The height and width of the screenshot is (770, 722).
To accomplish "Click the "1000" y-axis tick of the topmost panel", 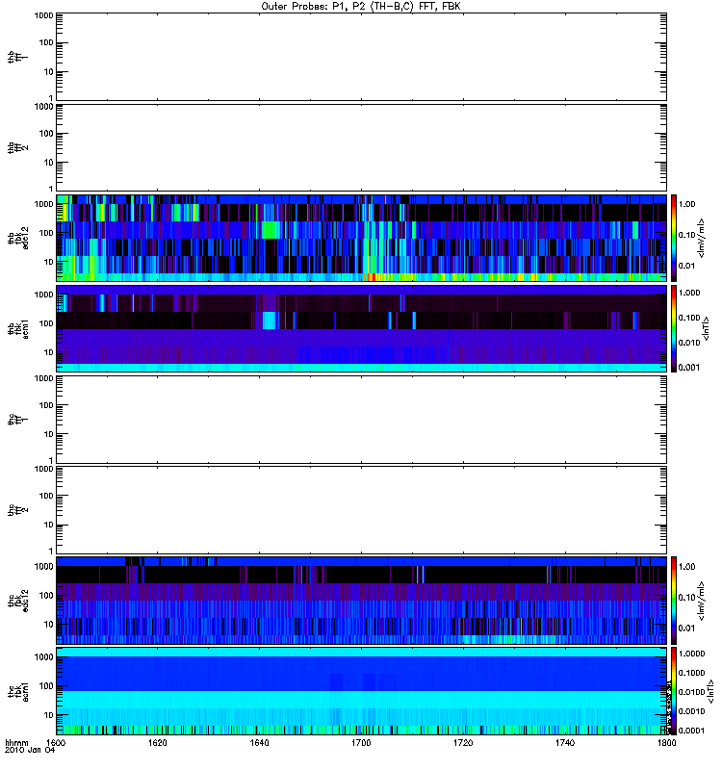I will click(x=43, y=15).
